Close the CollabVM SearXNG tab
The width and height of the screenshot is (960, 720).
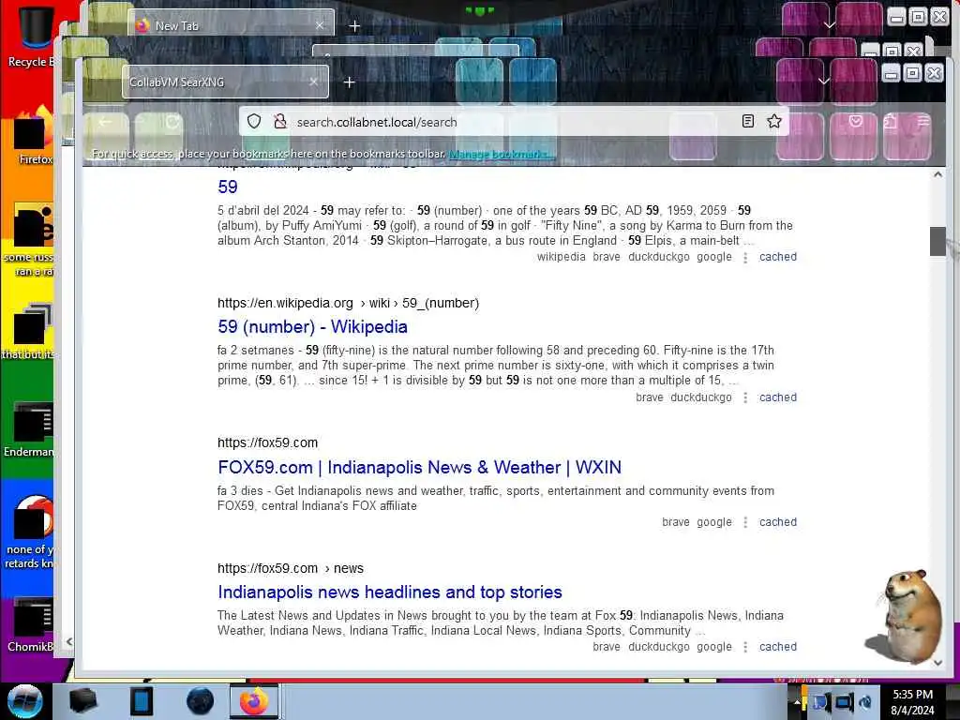(x=313, y=82)
